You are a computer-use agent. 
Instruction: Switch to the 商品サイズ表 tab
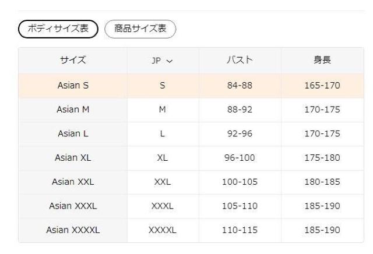(140, 29)
